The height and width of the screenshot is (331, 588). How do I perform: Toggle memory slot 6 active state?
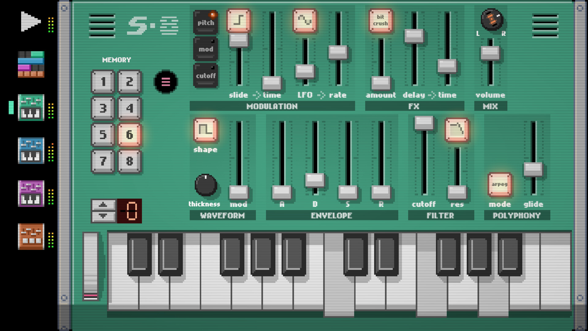click(x=130, y=135)
